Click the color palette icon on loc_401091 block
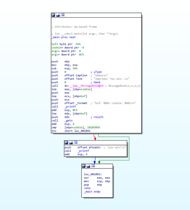190x210 pixels. pos(84,166)
